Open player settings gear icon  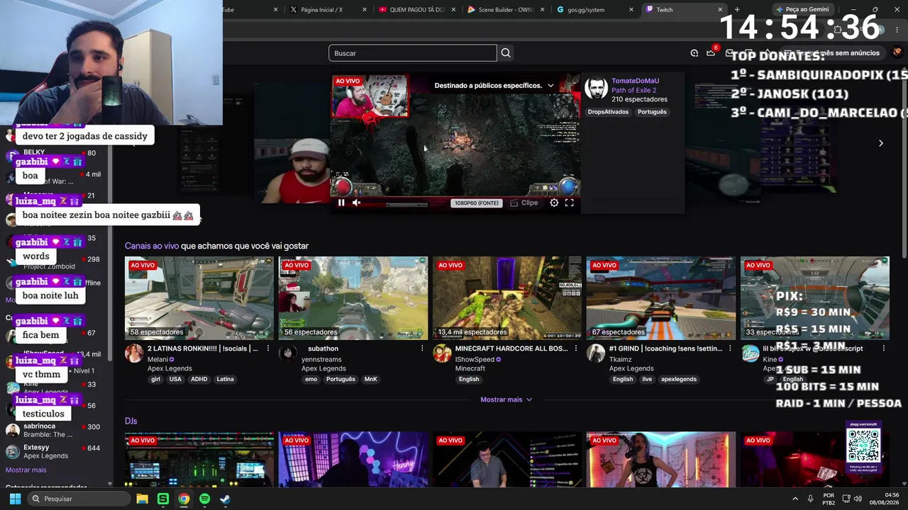pos(554,203)
